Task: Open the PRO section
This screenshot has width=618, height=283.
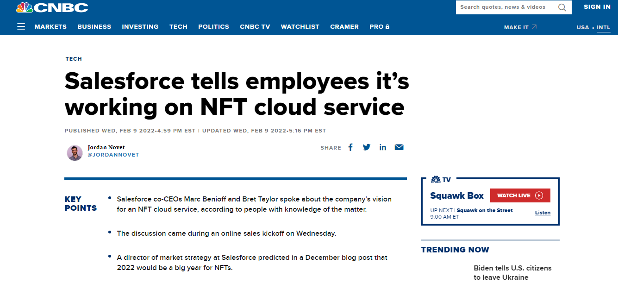Action: pyautogui.click(x=380, y=27)
